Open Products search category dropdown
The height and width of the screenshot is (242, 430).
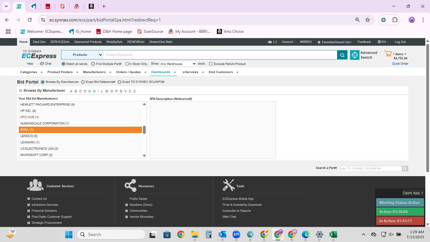[82, 55]
